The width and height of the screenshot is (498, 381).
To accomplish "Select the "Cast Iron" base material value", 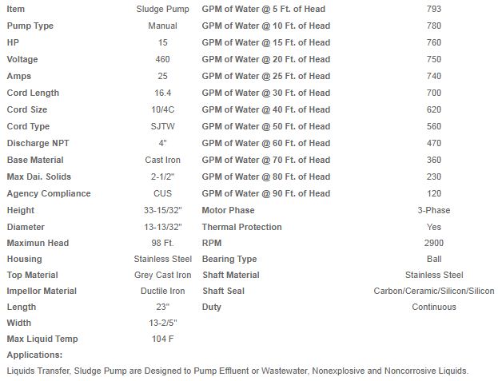I will [x=162, y=160].
